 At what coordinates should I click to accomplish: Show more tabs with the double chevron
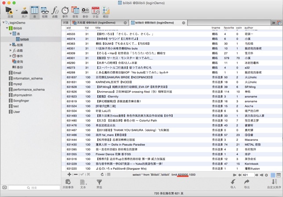(x=274, y=23)
